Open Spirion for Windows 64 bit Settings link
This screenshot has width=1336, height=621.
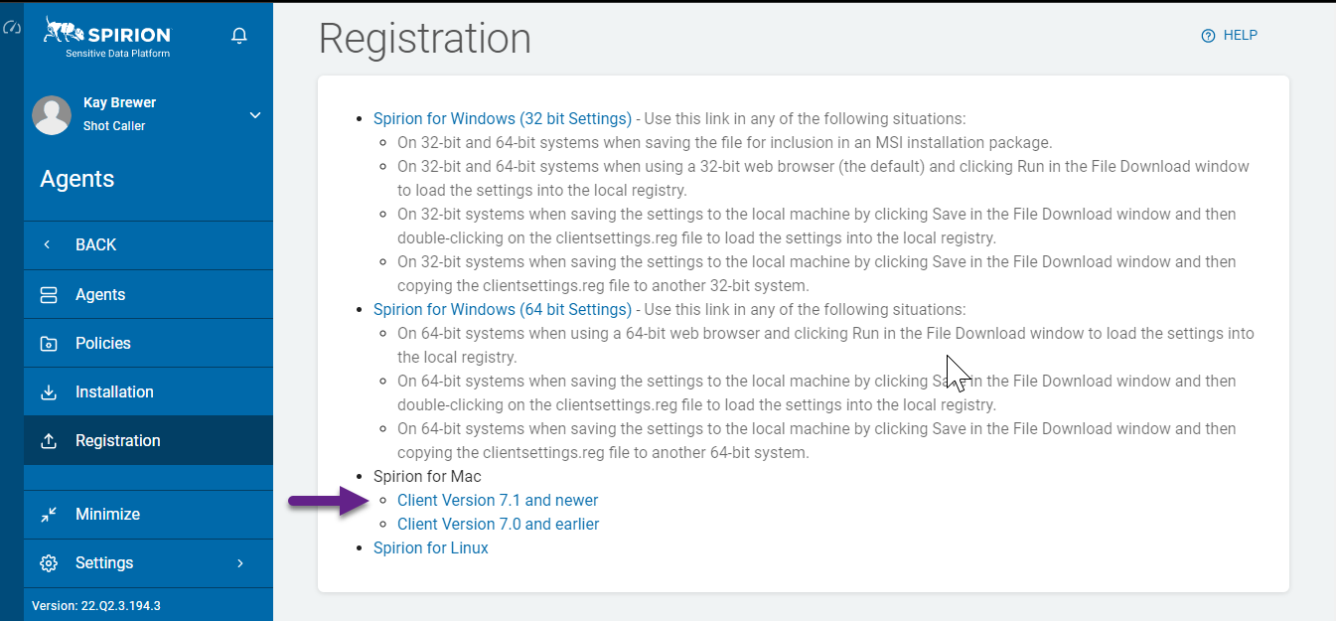tap(502, 310)
